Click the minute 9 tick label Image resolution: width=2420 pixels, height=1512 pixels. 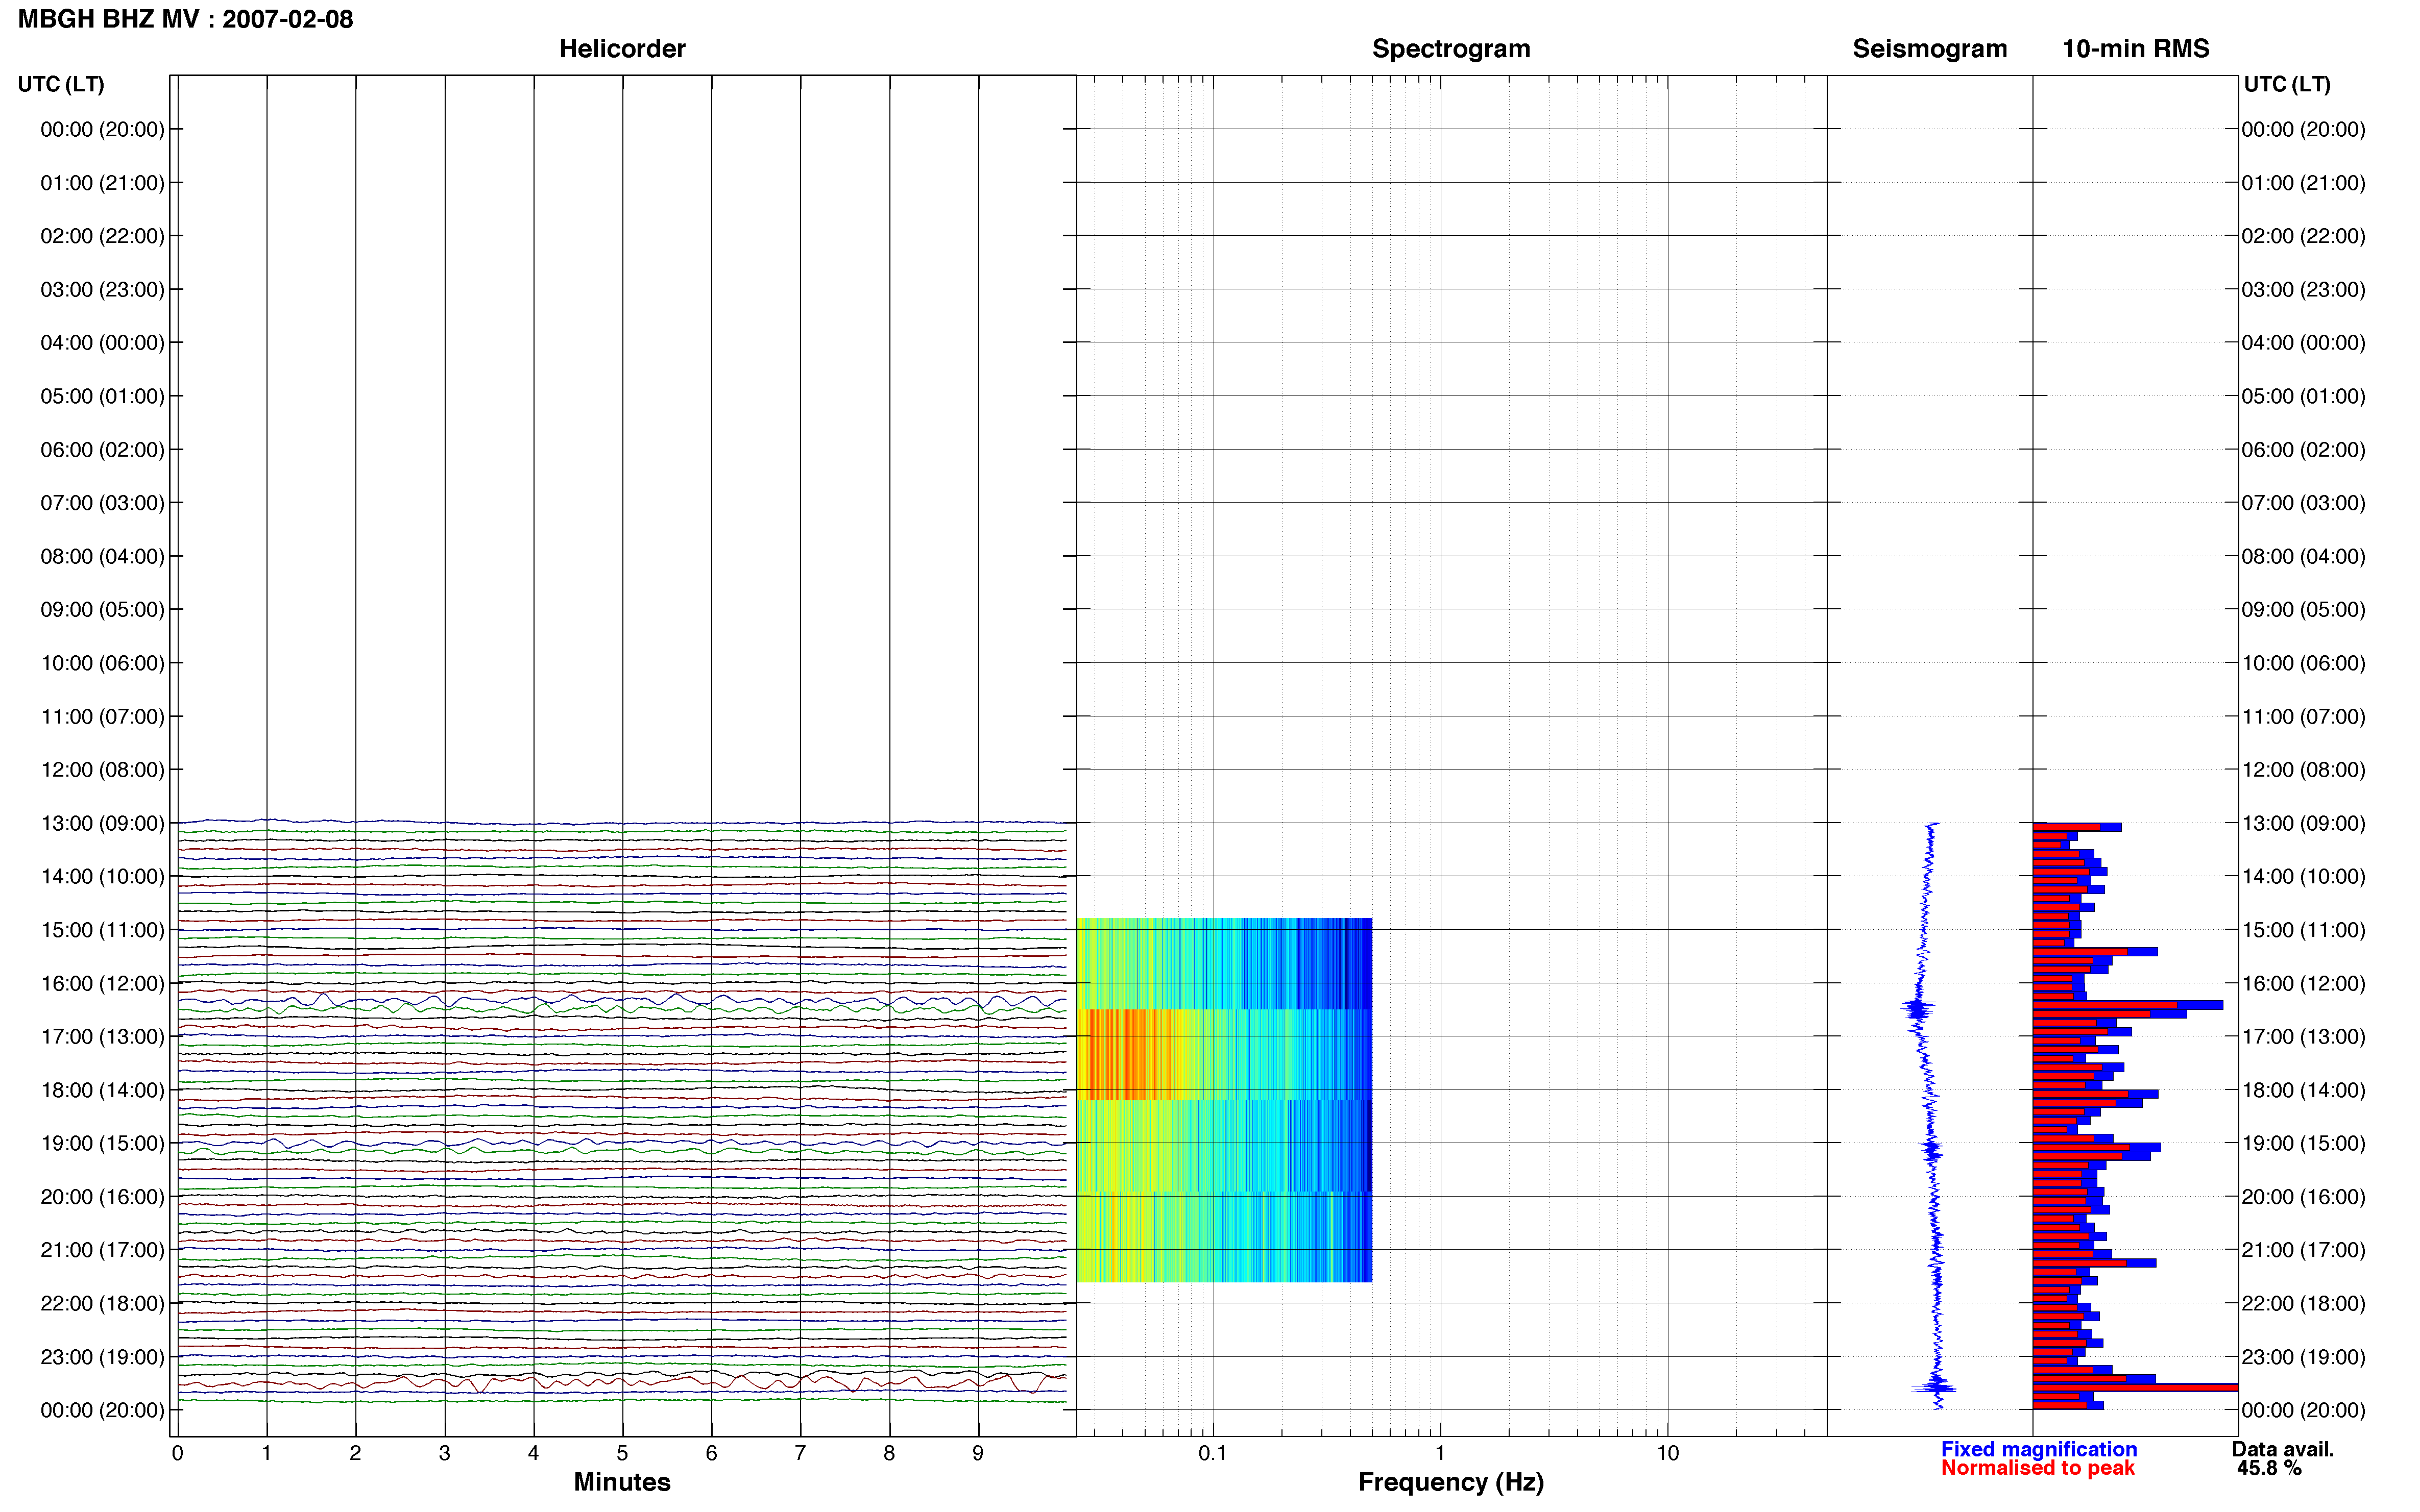(x=977, y=1453)
